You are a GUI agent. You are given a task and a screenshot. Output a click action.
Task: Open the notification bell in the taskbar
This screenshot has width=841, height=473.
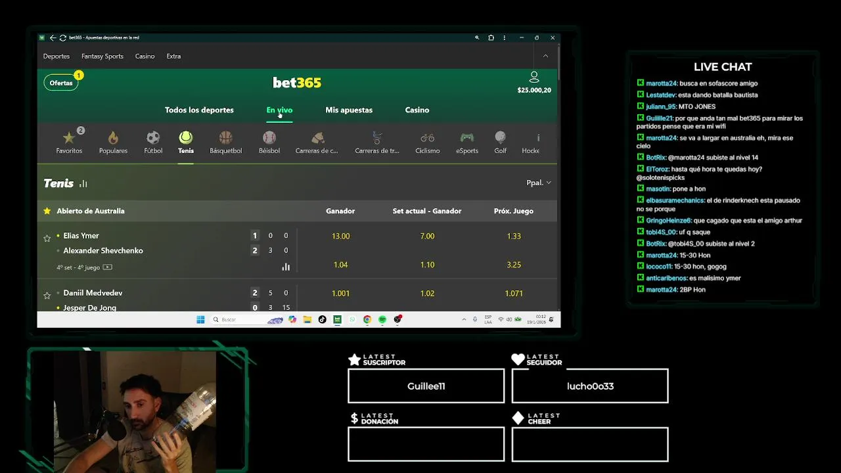552,320
